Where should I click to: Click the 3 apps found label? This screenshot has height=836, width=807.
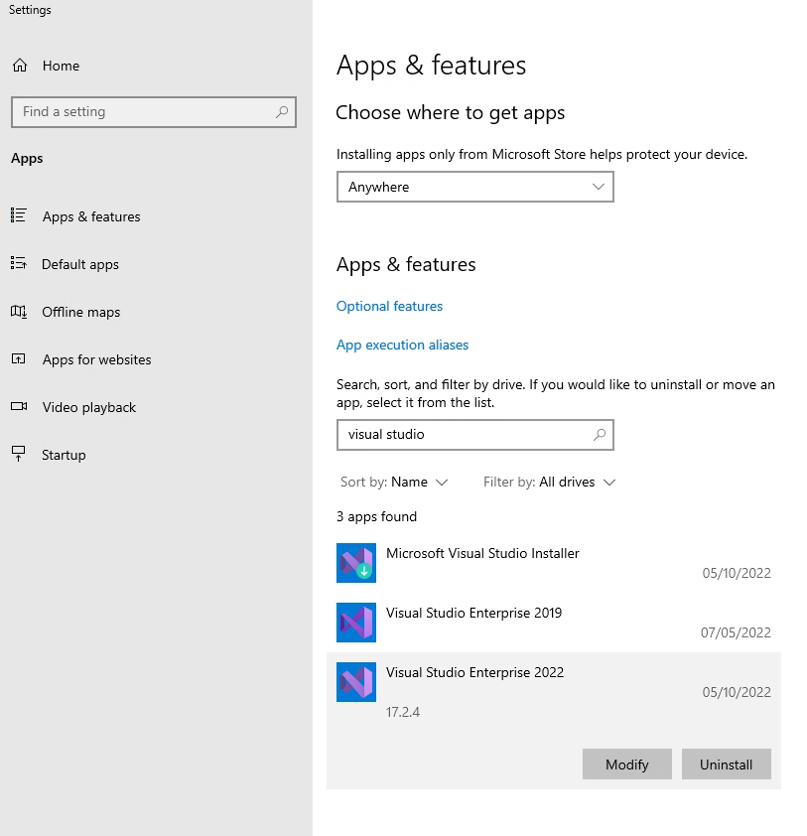(x=376, y=516)
